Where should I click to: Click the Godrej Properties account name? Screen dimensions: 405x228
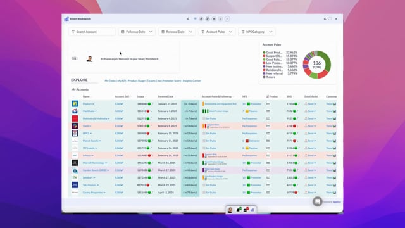[x=93, y=193]
